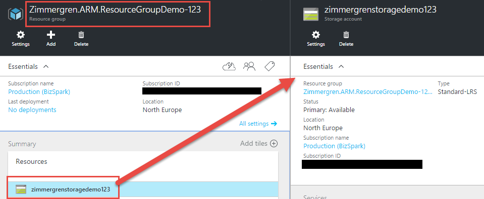Click the North Europe location in Resource group blade
The image size is (484, 199).
pos(162,110)
